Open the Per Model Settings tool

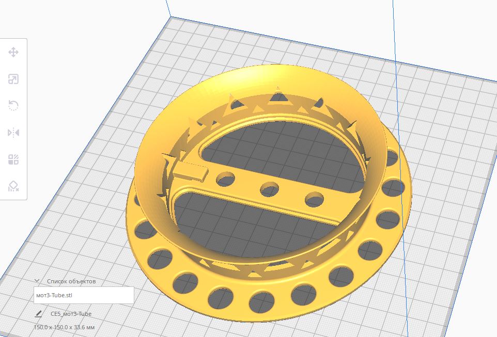point(13,159)
